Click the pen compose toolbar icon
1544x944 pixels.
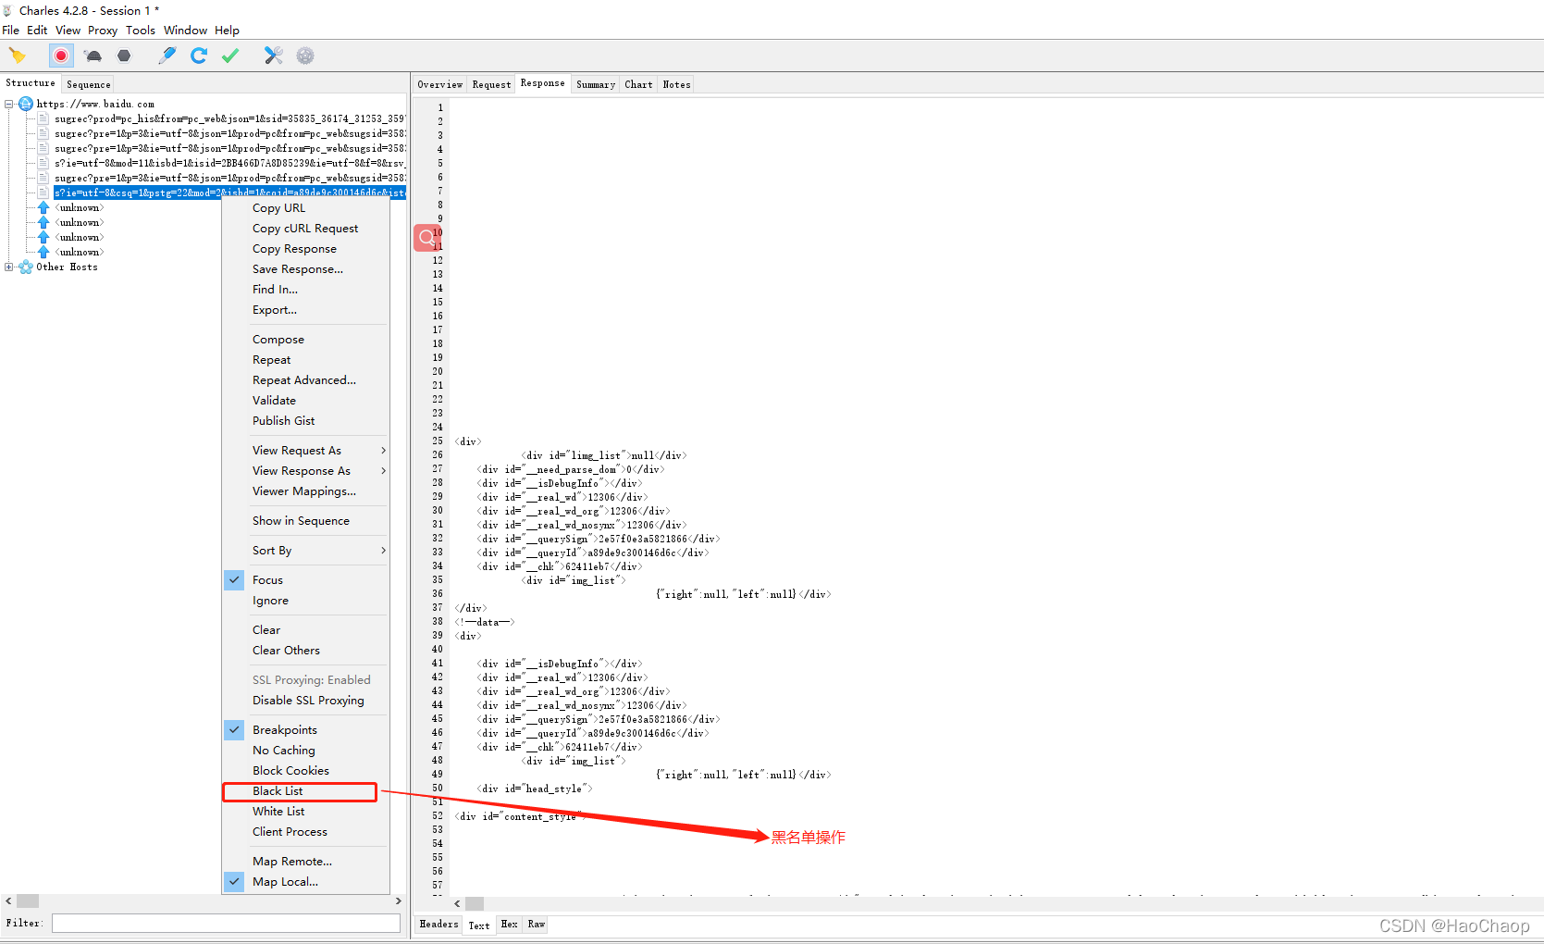point(167,56)
